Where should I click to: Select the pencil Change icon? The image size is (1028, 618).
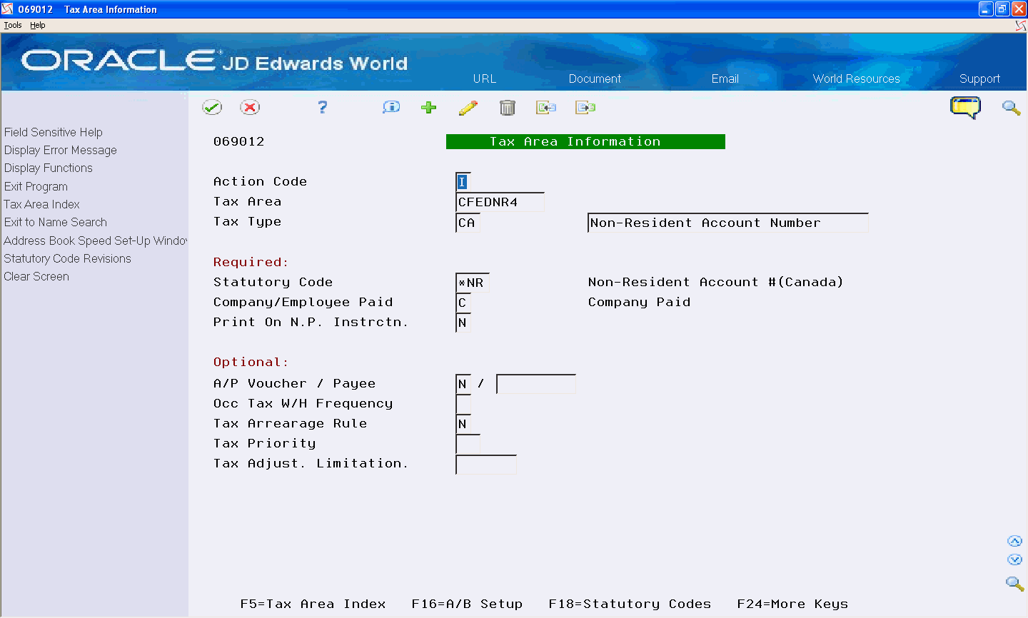pyautogui.click(x=468, y=107)
